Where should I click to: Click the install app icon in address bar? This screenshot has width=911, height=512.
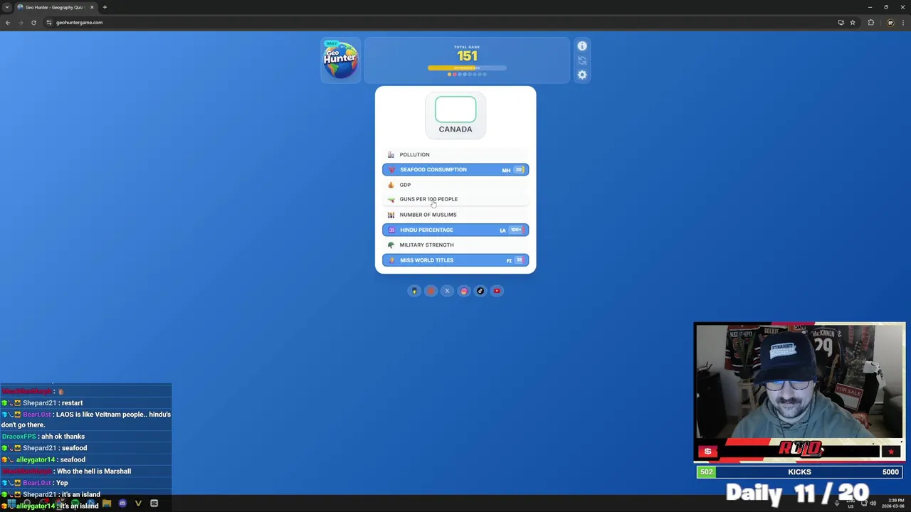841,22
